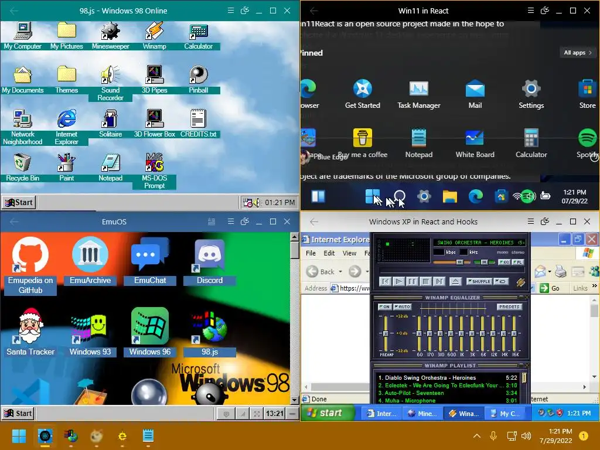Adjust Winamp 60 Hz equalizer band slider
This screenshot has width=600, height=450.
click(419, 333)
